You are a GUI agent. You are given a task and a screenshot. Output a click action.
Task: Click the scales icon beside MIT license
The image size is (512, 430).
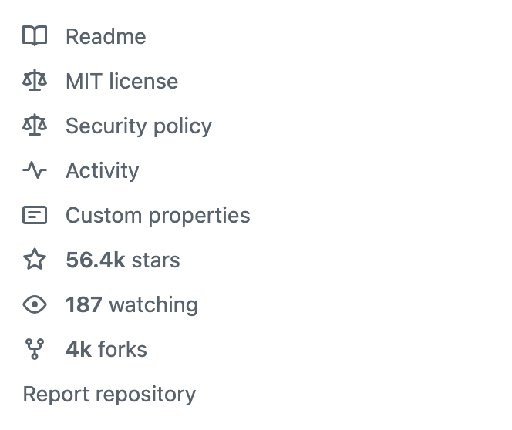pyautogui.click(x=35, y=81)
